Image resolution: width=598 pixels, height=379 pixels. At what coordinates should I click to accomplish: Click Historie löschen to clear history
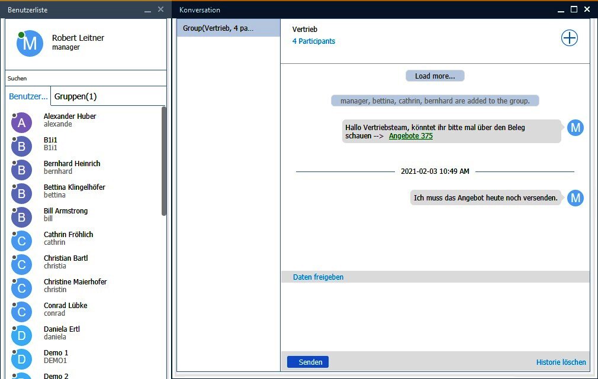pyautogui.click(x=561, y=362)
